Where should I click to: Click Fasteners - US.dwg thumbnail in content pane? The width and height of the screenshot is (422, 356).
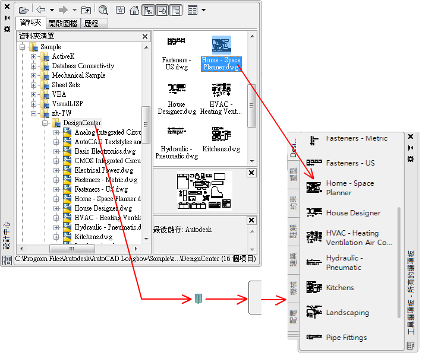pos(177,42)
